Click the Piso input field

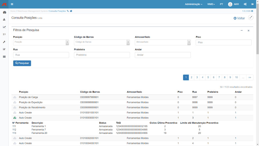[x=224, y=42]
